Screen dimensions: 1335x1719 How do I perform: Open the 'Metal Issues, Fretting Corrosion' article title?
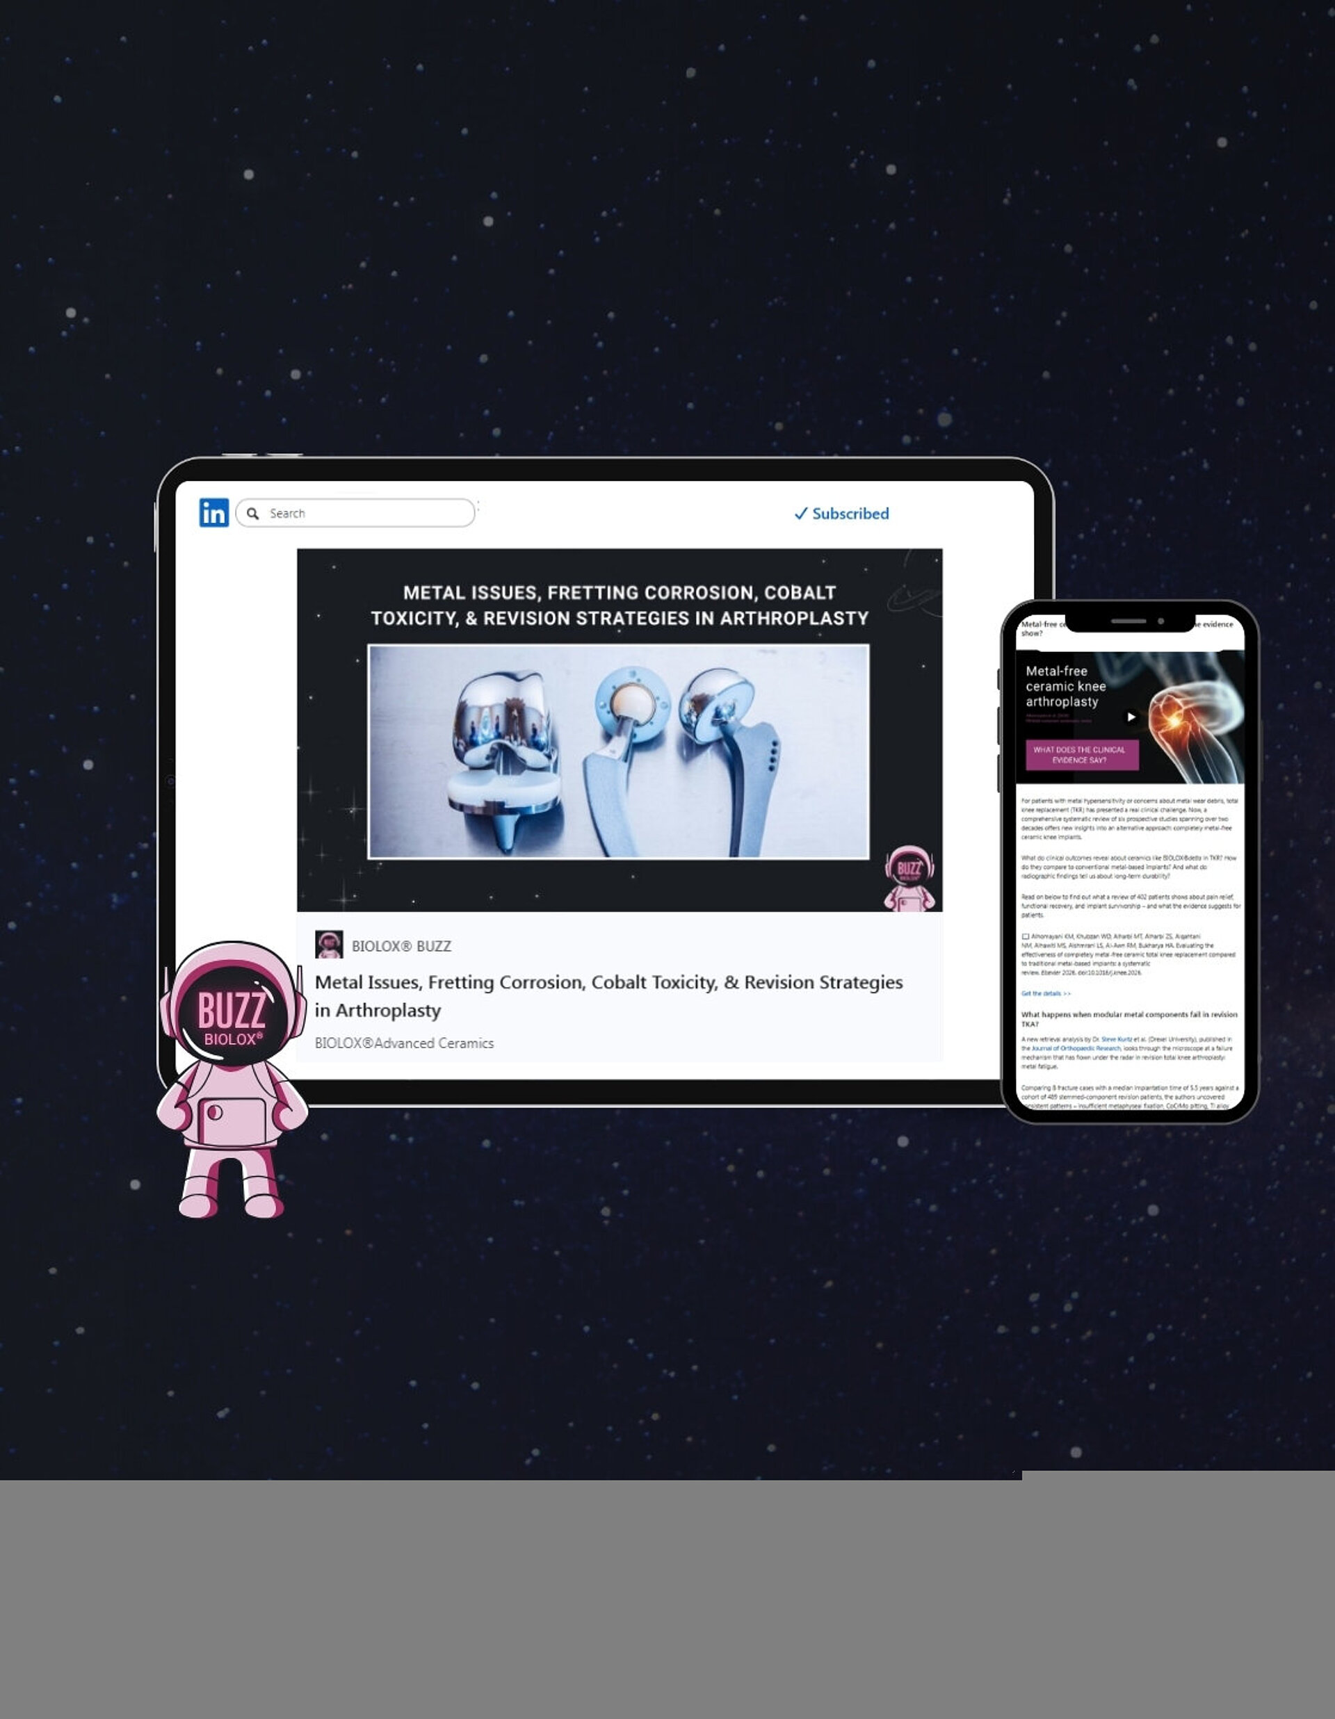(x=608, y=995)
